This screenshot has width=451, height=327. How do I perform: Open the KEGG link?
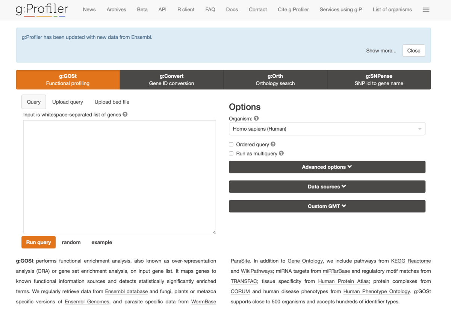tap(398, 261)
